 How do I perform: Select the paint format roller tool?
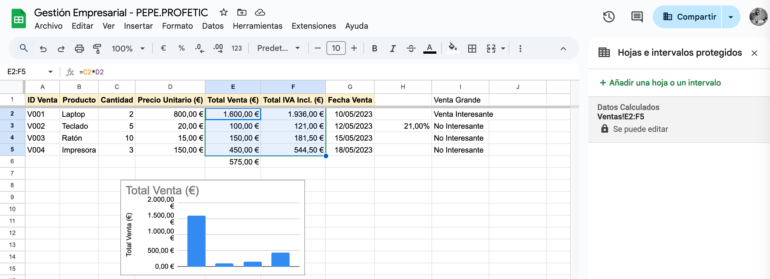point(97,49)
